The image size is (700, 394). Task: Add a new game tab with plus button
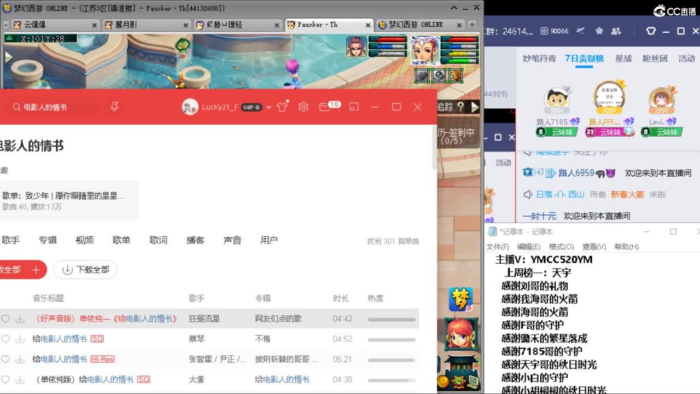click(x=472, y=25)
